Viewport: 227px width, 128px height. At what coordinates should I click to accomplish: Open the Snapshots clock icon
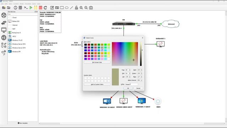click(15, 8)
